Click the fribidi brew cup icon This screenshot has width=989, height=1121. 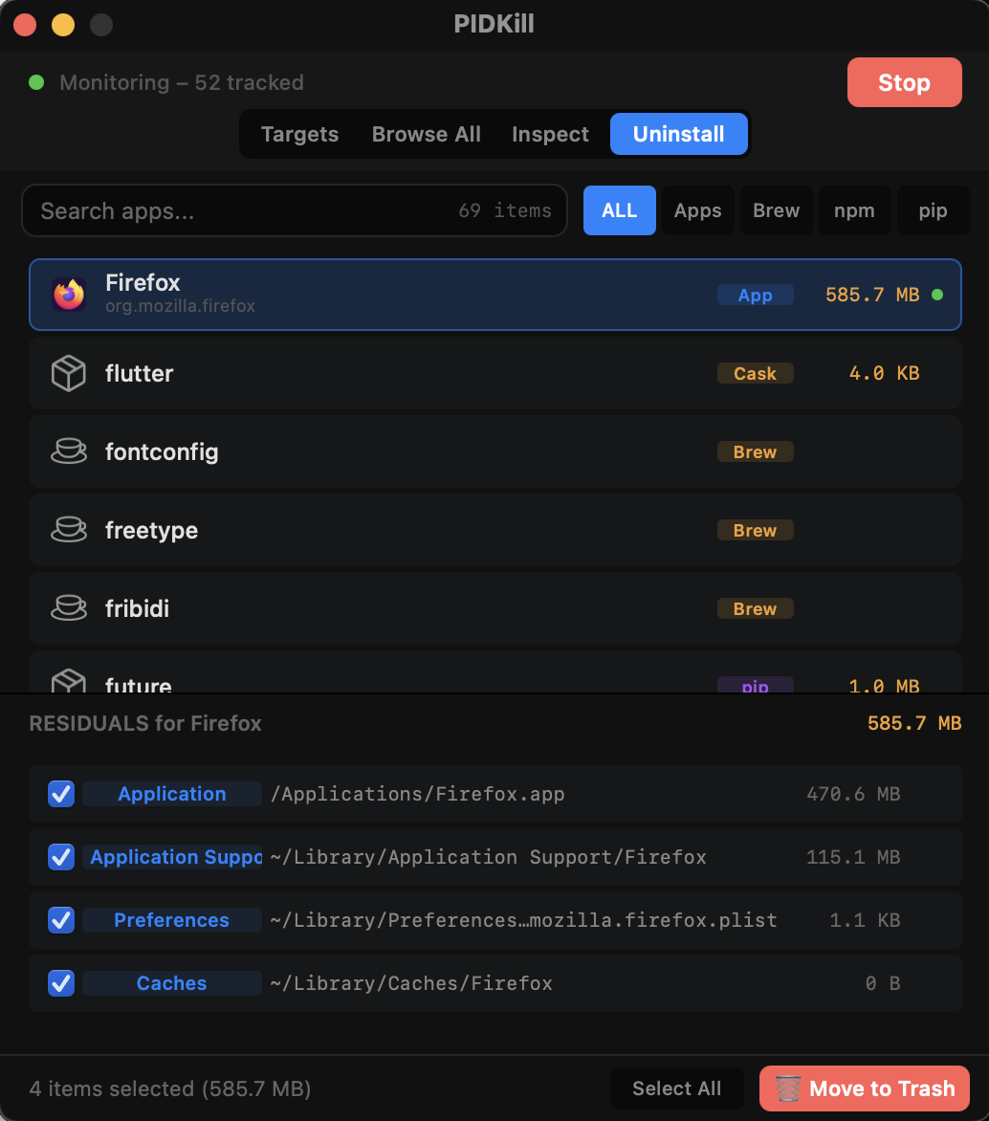pos(68,609)
